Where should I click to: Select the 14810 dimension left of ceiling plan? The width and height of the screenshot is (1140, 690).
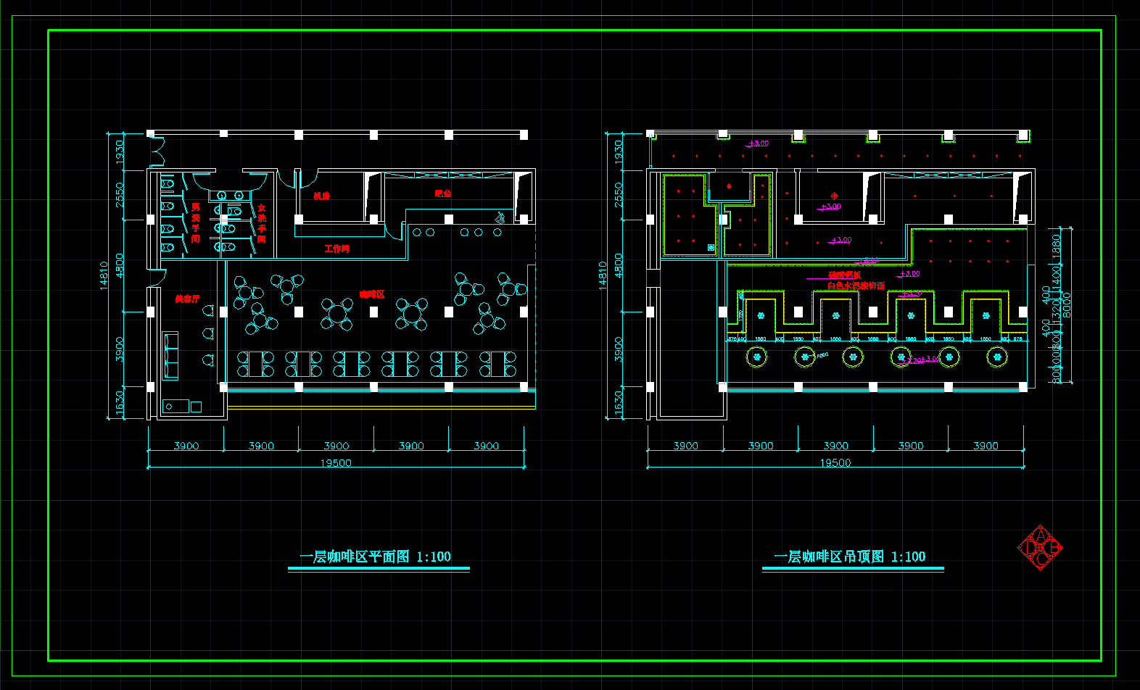point(602,275)
